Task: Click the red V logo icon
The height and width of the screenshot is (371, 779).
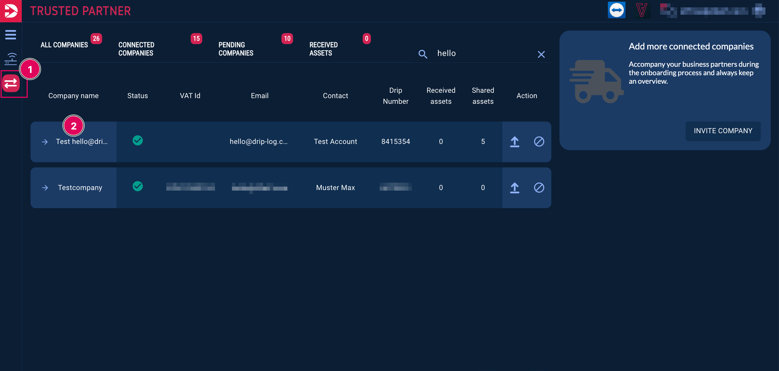Action: coord(642,10)
